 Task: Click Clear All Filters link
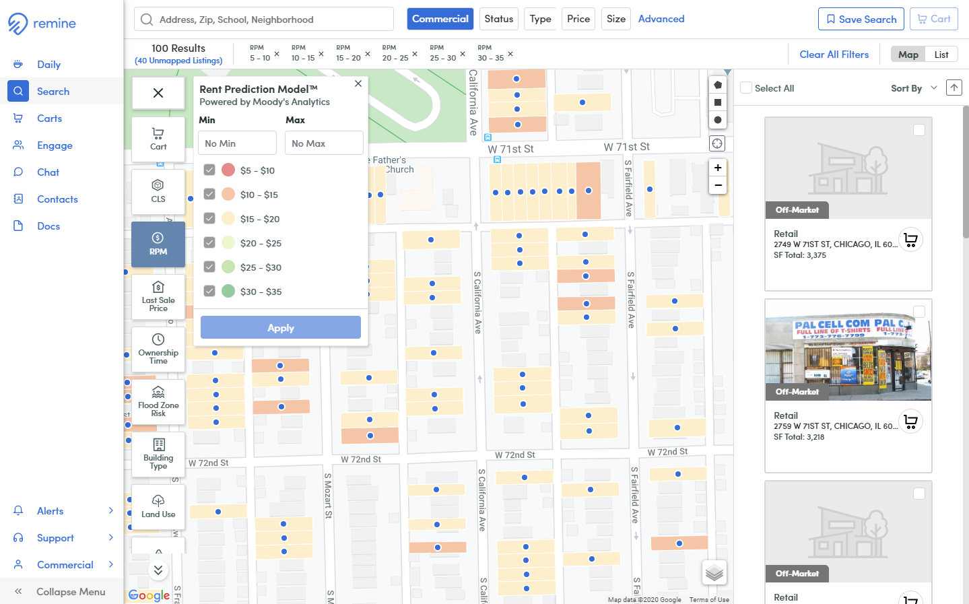click(x=834, y=55)
